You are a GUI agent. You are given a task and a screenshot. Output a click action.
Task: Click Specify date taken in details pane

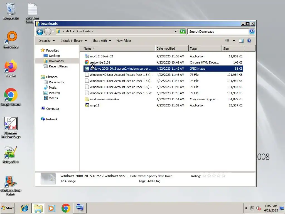[160, 176]
